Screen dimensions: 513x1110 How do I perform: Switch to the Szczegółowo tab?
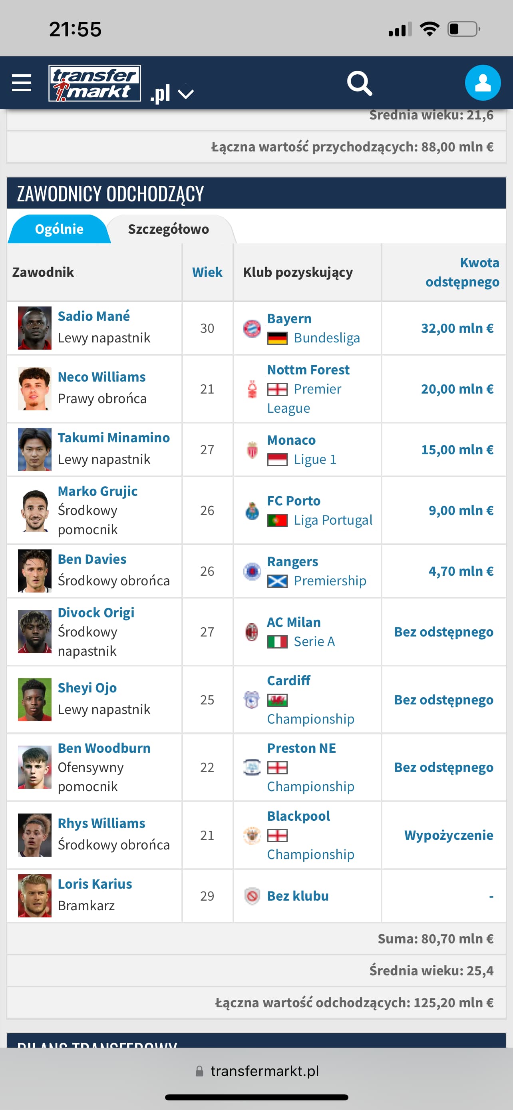point(169,229)
